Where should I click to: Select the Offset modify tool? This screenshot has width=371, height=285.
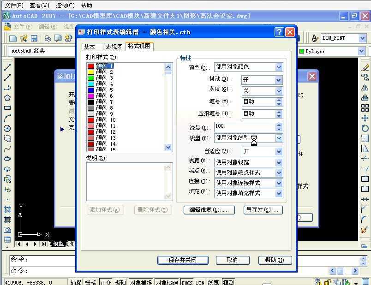[x=365, y=98]
